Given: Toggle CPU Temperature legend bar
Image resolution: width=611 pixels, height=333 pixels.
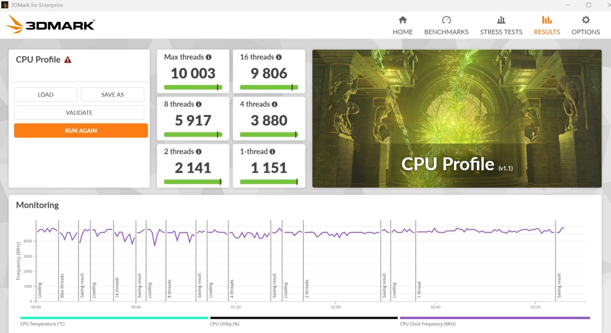Looking at the screenshot, I should pos(114,318).
